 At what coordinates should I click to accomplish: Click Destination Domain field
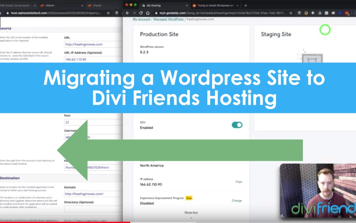point(93,194)
